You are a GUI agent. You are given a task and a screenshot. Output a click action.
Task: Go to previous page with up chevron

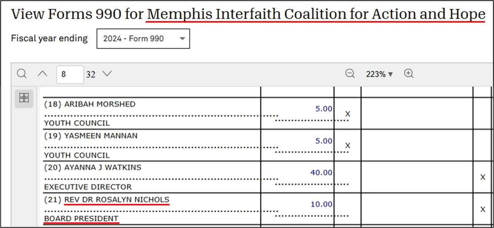(42, 74)
